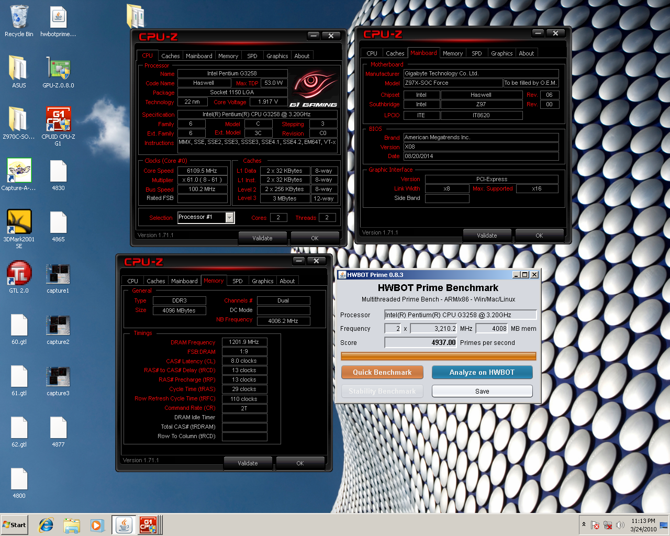Click OK in Memory CPU-Z window
The width and height of the screenshot is (670, 536).
click(x=300, y=463)
